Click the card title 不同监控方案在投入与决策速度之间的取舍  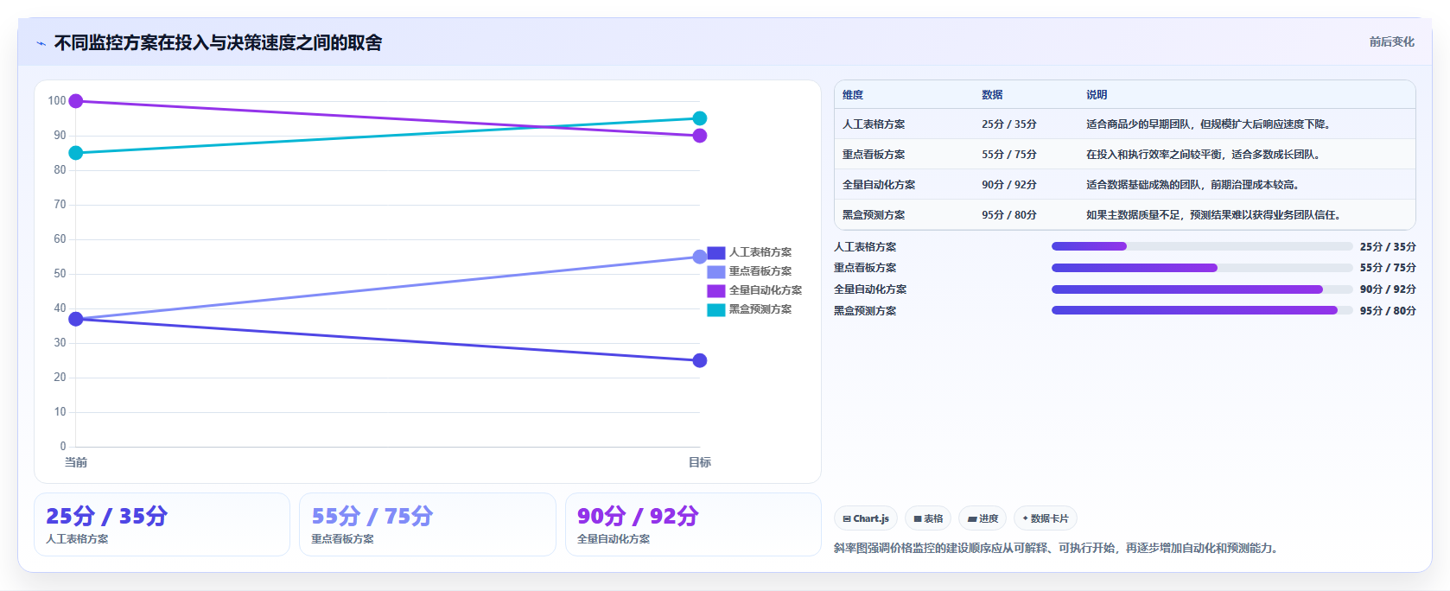(218, 42)
